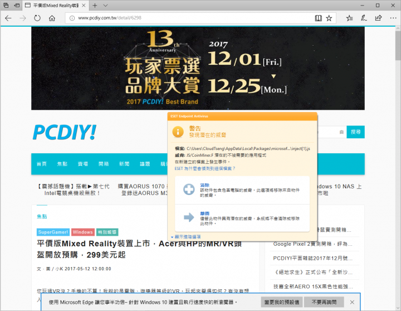Close the Mixed Reality browser tab

pyautogui.click(x=84, y=6)
